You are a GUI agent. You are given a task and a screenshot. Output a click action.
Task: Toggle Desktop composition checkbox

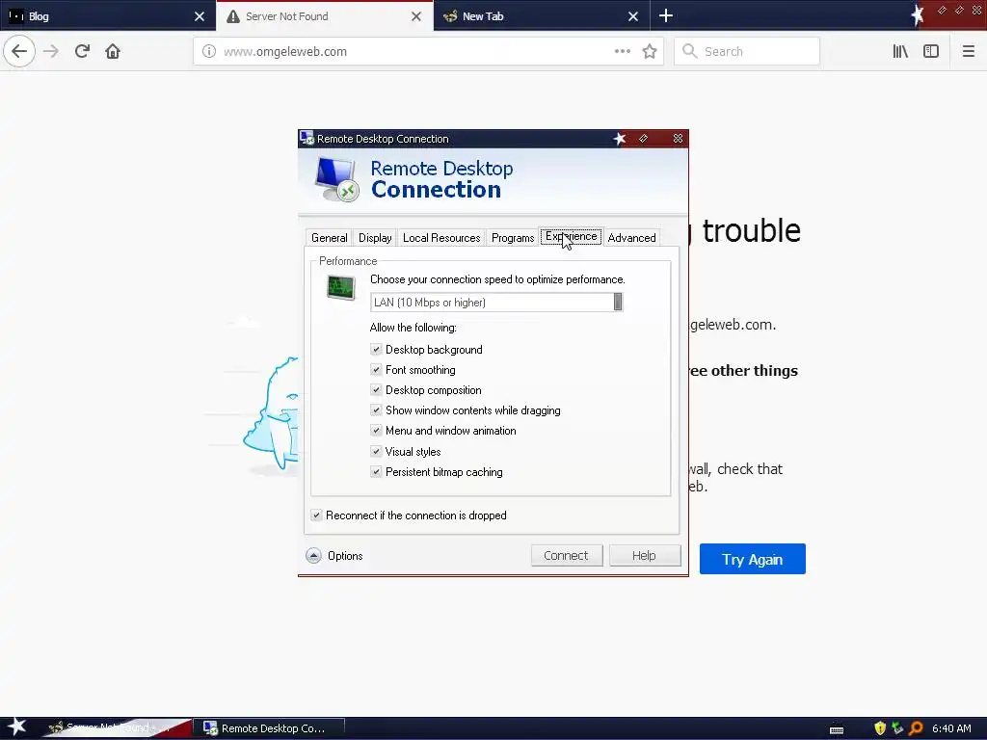point(376,389)
